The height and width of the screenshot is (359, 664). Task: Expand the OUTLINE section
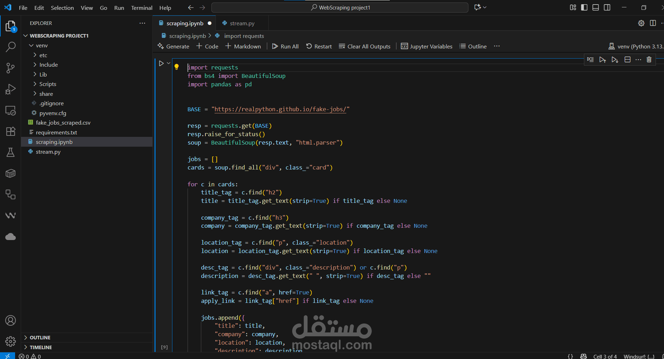pyautogui.click(x=40, y=337)
